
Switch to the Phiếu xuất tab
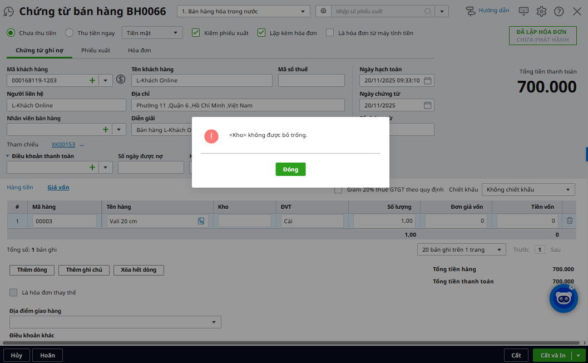pos(96,50)
